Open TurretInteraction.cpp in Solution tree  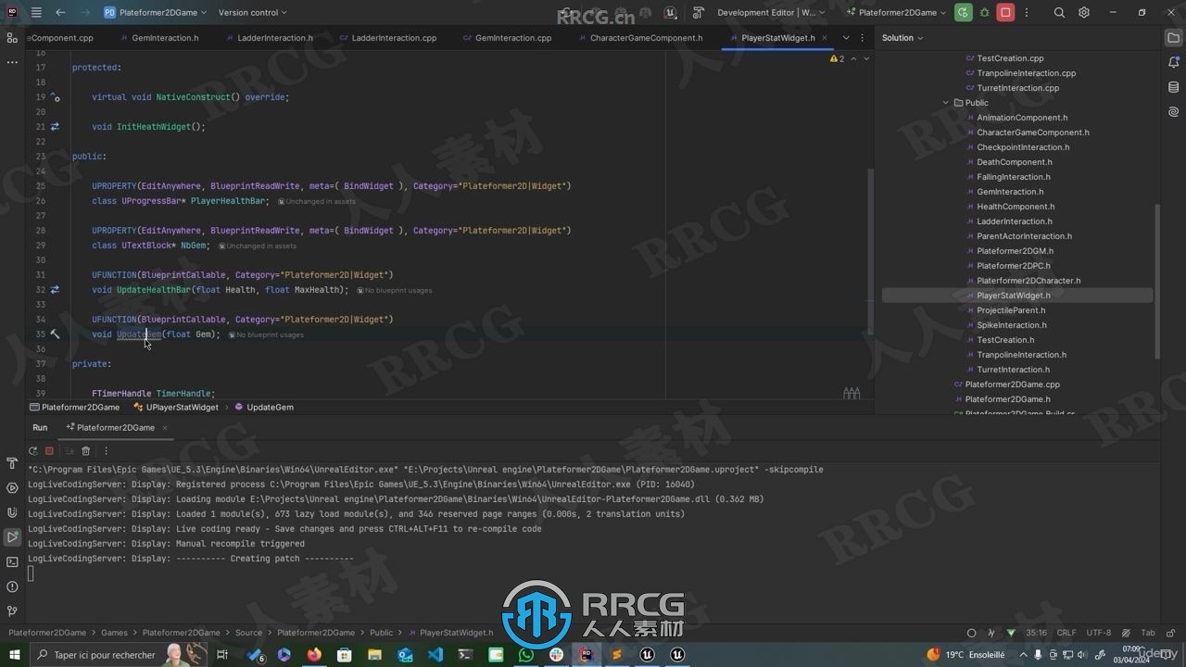click(1017, 88)
